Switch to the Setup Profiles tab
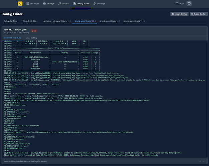The height and width of the screenshot is (166, 209). 11,21
